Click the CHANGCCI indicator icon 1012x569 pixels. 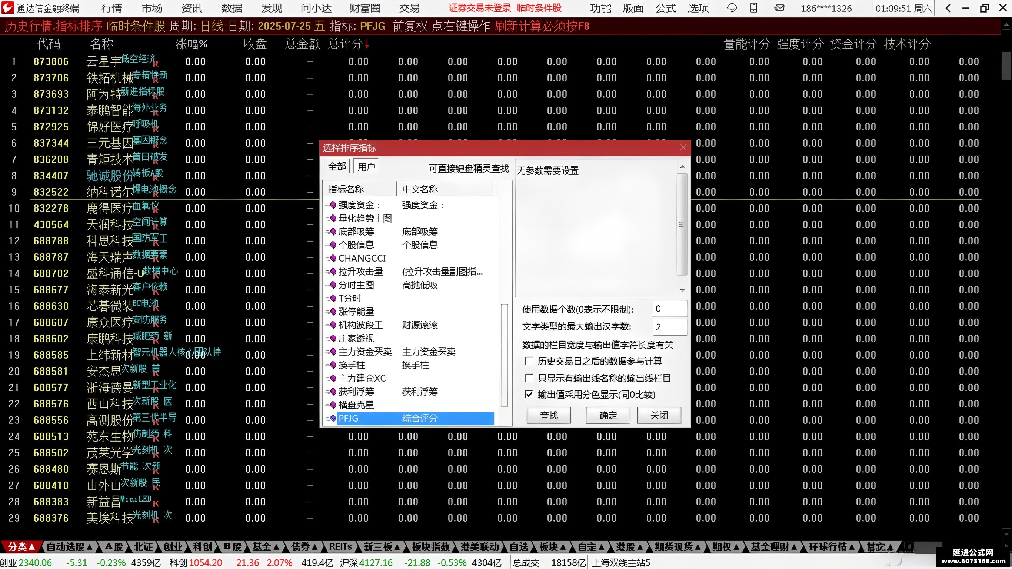click(x=333, y=258)
